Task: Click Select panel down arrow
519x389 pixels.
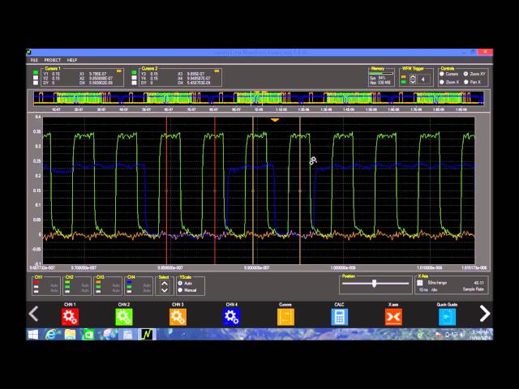Action: pyautogui.click(x=165, y=290)
